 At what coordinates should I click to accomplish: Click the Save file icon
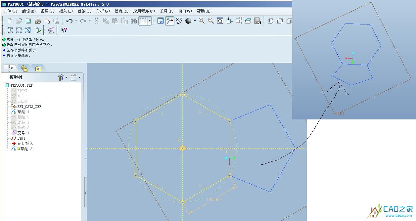tap(28, 21)
